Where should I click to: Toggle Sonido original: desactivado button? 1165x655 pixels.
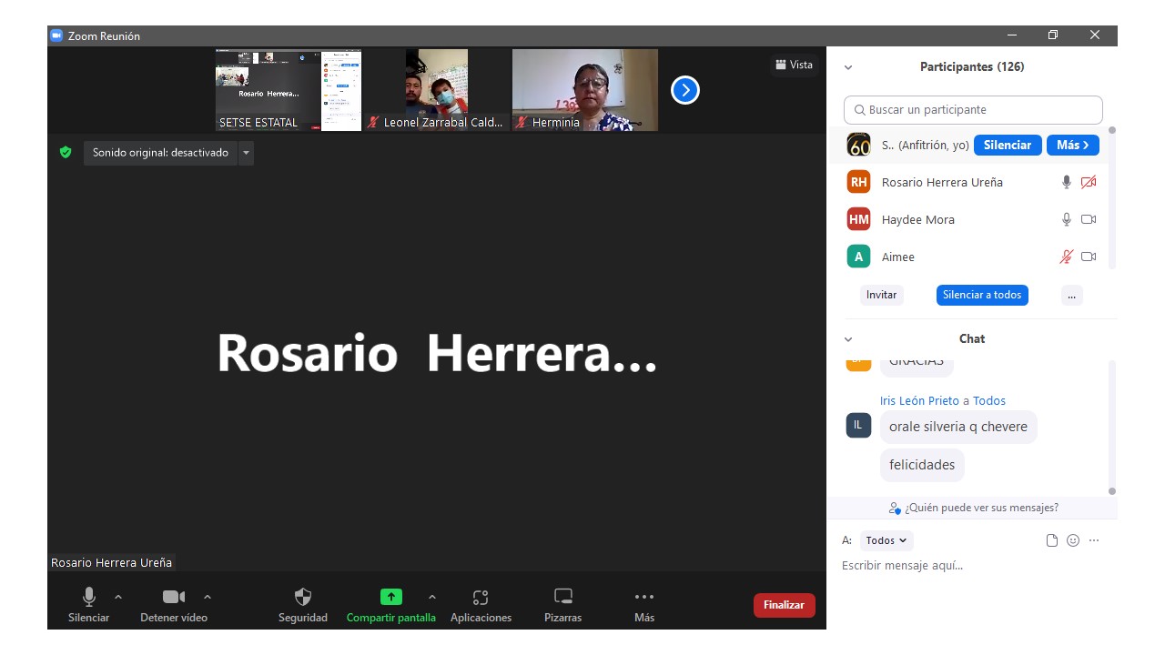coord(160,153)
